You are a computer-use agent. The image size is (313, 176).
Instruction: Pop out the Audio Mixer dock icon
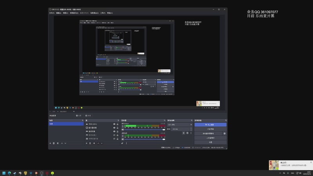click(164, 120)
